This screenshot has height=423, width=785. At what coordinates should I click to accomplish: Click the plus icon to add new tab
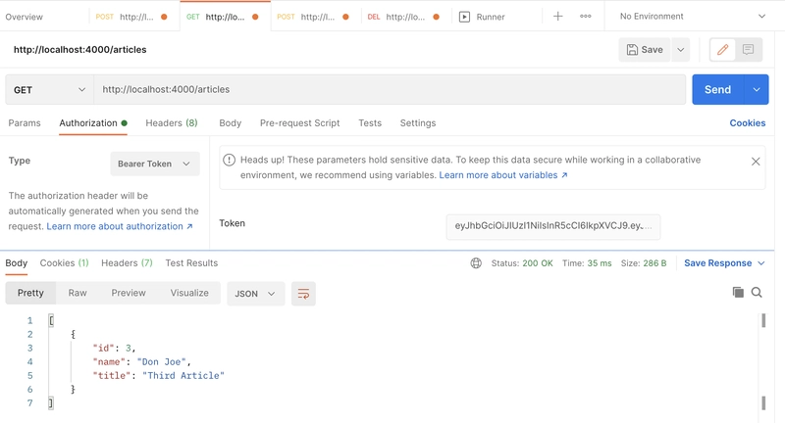[x=557, y=17]
